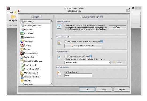Click the Convert from PDF icon

coord(22,69)
